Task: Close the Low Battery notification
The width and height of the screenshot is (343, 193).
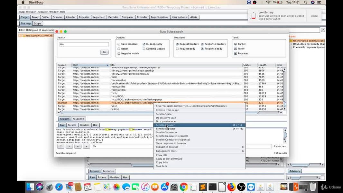Action: click(314, 16)
